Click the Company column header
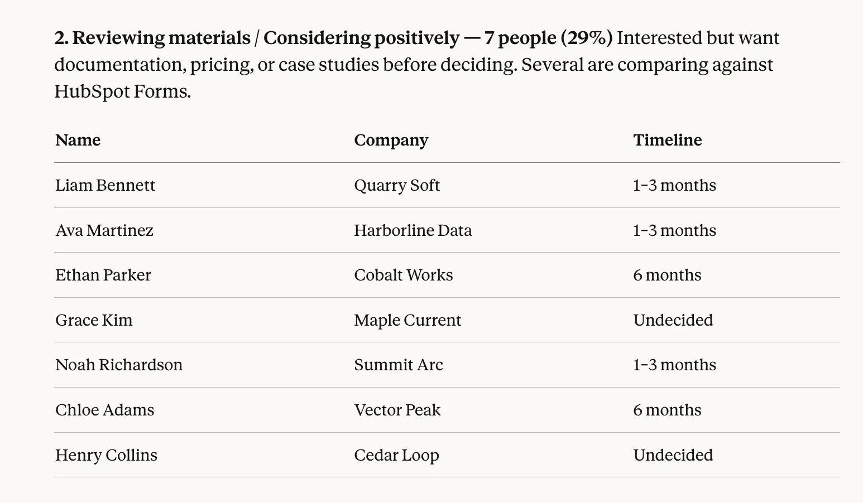The image size is (863, 503). click(391, 140)
